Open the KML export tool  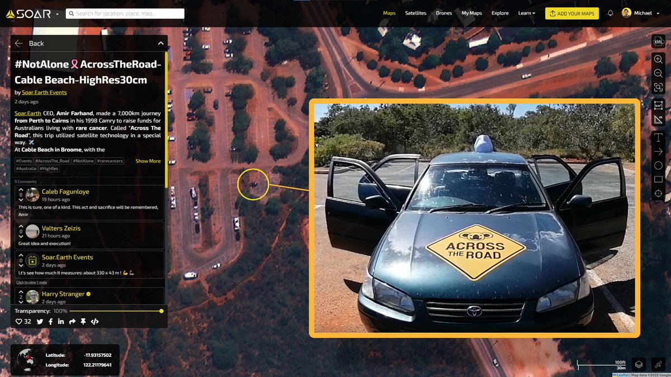[x=658, y=41]
